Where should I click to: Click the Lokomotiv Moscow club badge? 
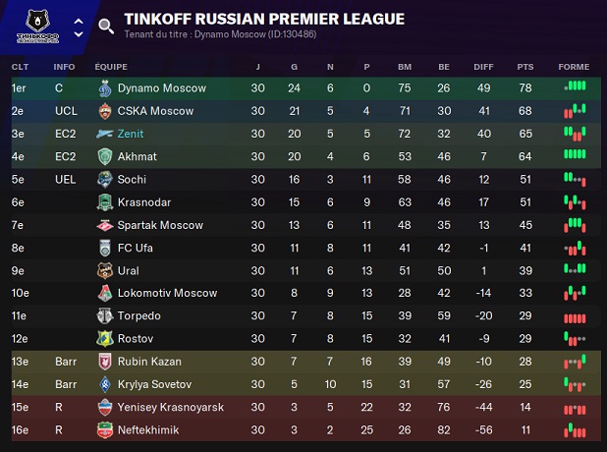pyautogui.click(x=105, y=293)
